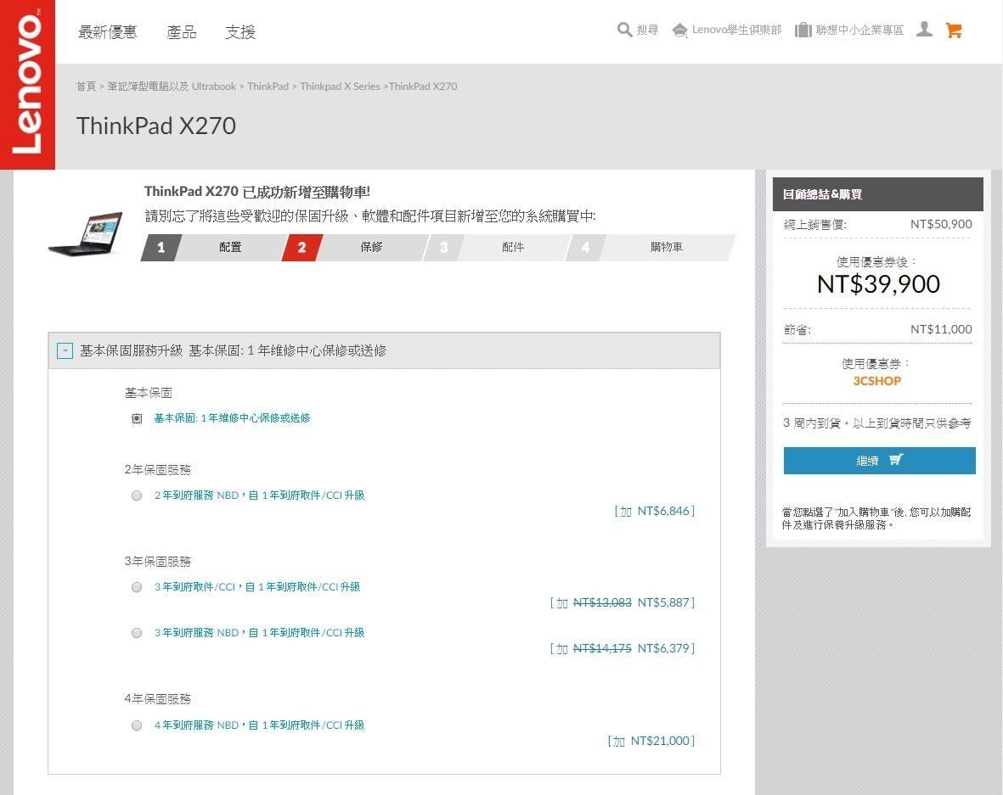Click the SMB zone briefcase icon
The width and height of the screenshot is (1003, 795).
click(x=803, y=30)
